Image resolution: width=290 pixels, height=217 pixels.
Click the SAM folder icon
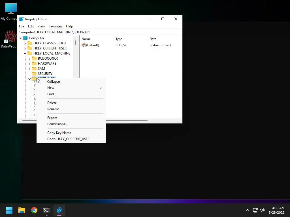[34, 68]
